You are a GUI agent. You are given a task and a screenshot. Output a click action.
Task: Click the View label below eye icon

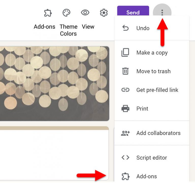tap(88, 27)
